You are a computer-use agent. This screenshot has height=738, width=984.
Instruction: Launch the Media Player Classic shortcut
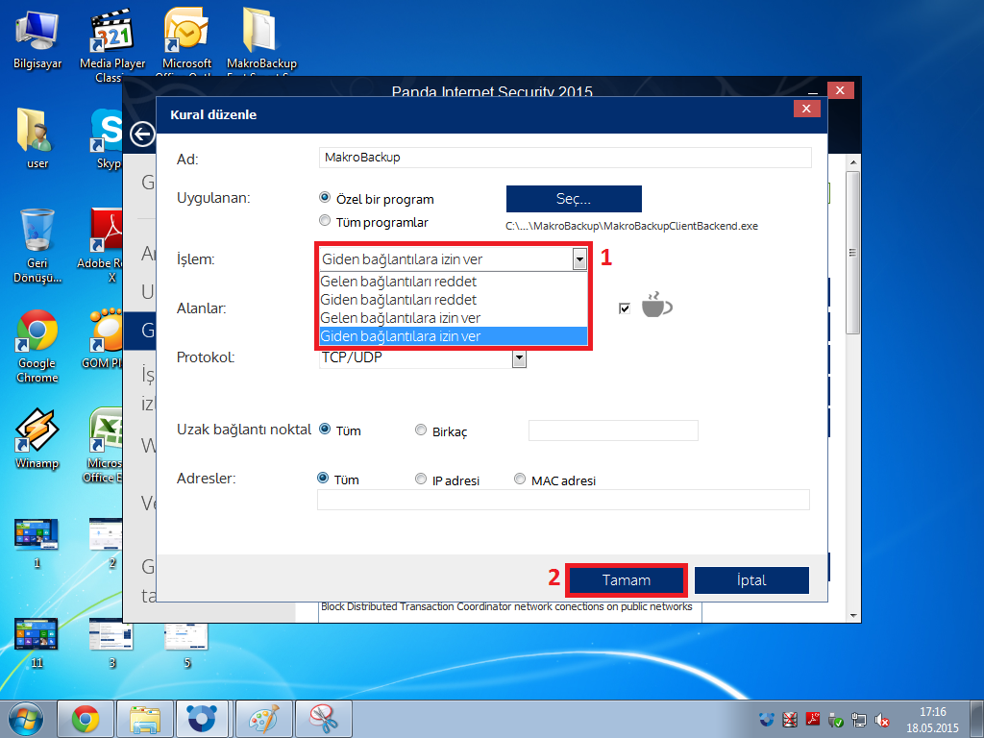(112, 42)
